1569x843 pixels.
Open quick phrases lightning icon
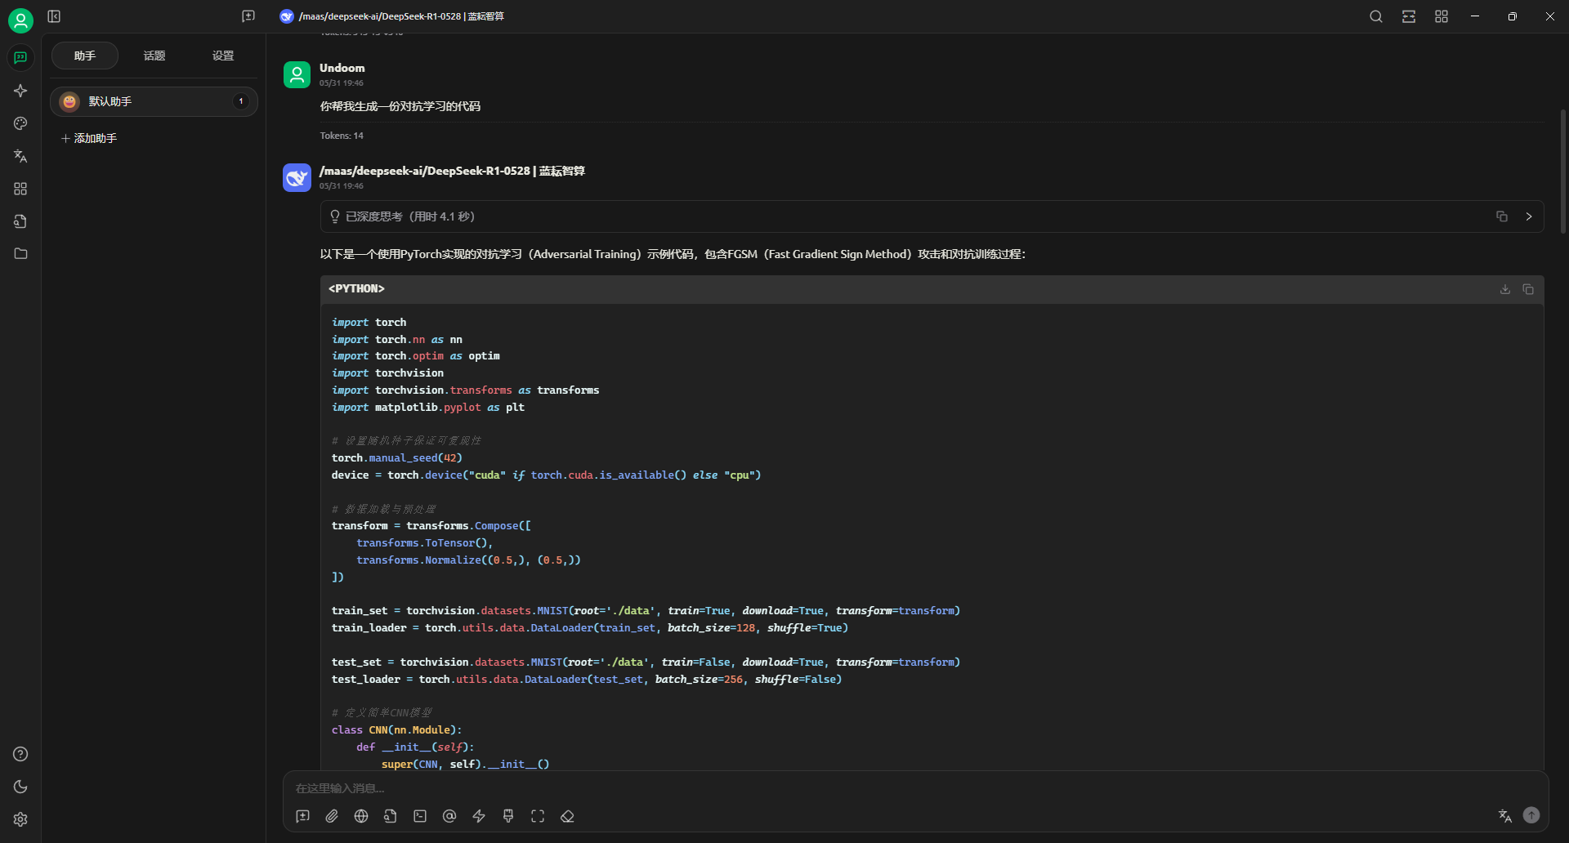coord(479,816)
